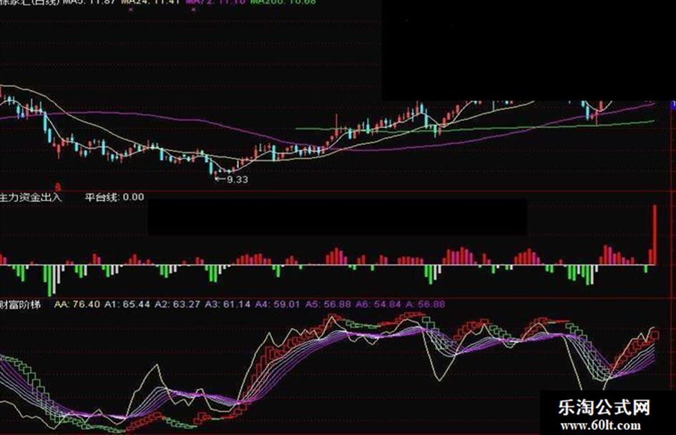The height and width of the screenshot is (435, 676).
Task: Click the A6: 54.84 indicator value
Action: 378,304
